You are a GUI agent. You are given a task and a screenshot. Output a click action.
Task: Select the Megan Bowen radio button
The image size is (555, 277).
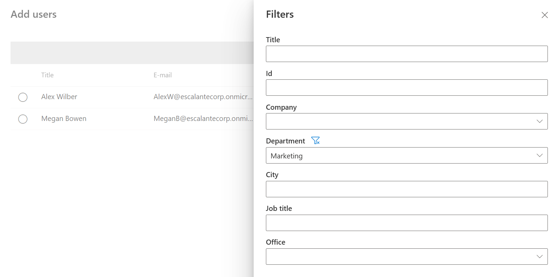(23, 119)
